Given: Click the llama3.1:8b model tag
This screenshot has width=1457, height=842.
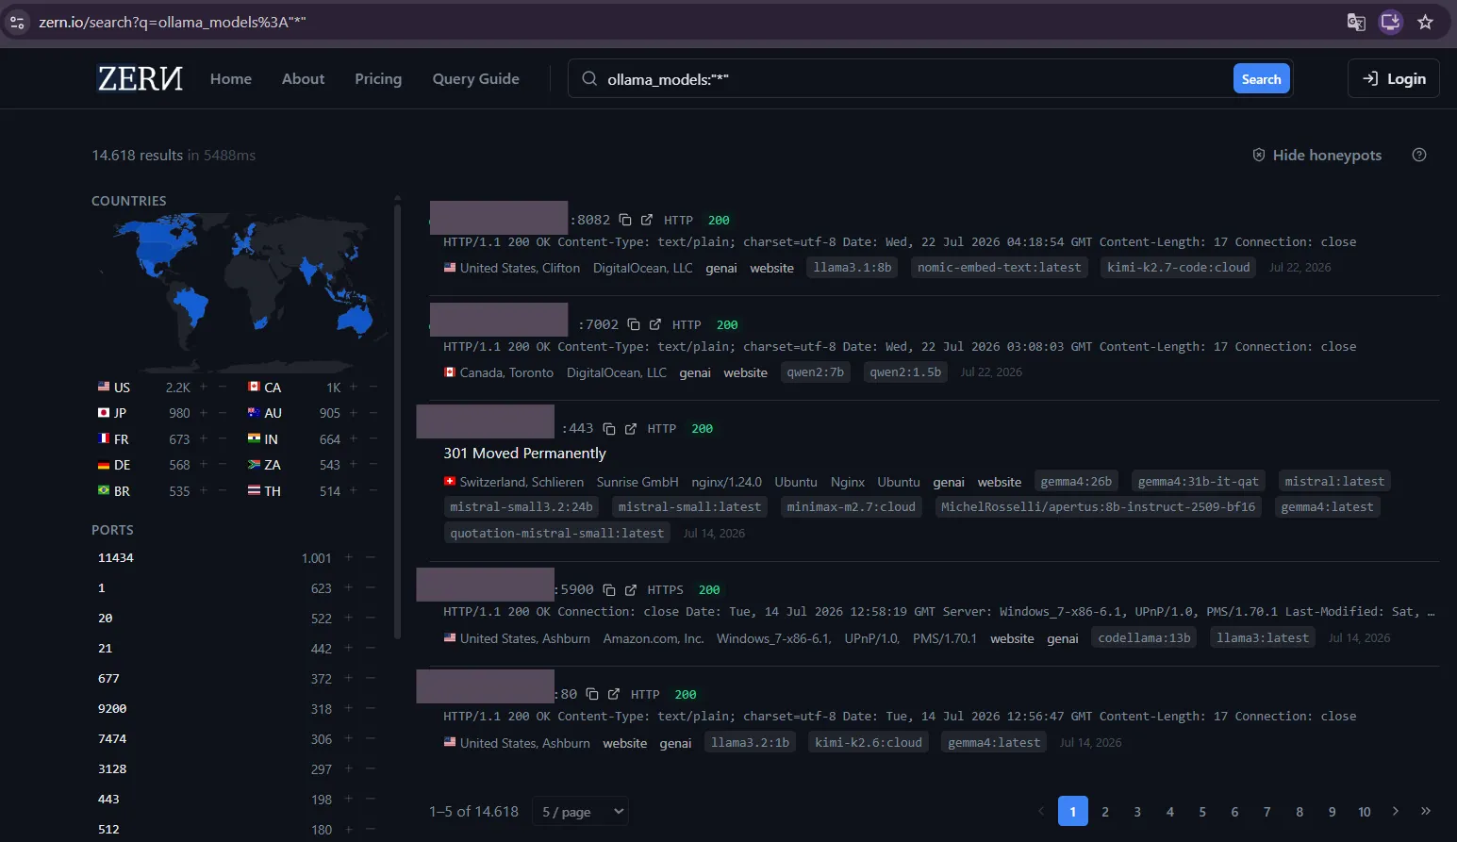Looking at the screenshot, I should pos(853,268).
